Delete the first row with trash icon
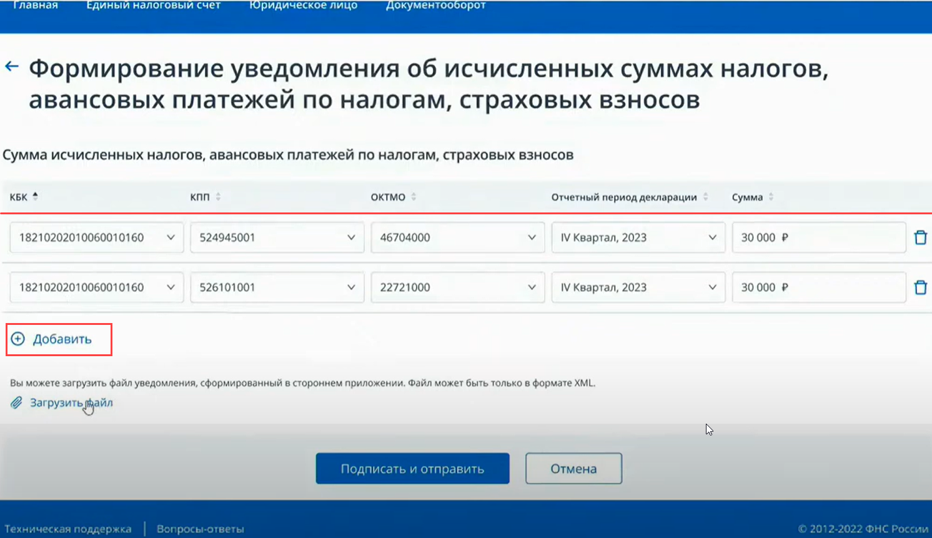The image size is (932, 538). tap(920, 237)
